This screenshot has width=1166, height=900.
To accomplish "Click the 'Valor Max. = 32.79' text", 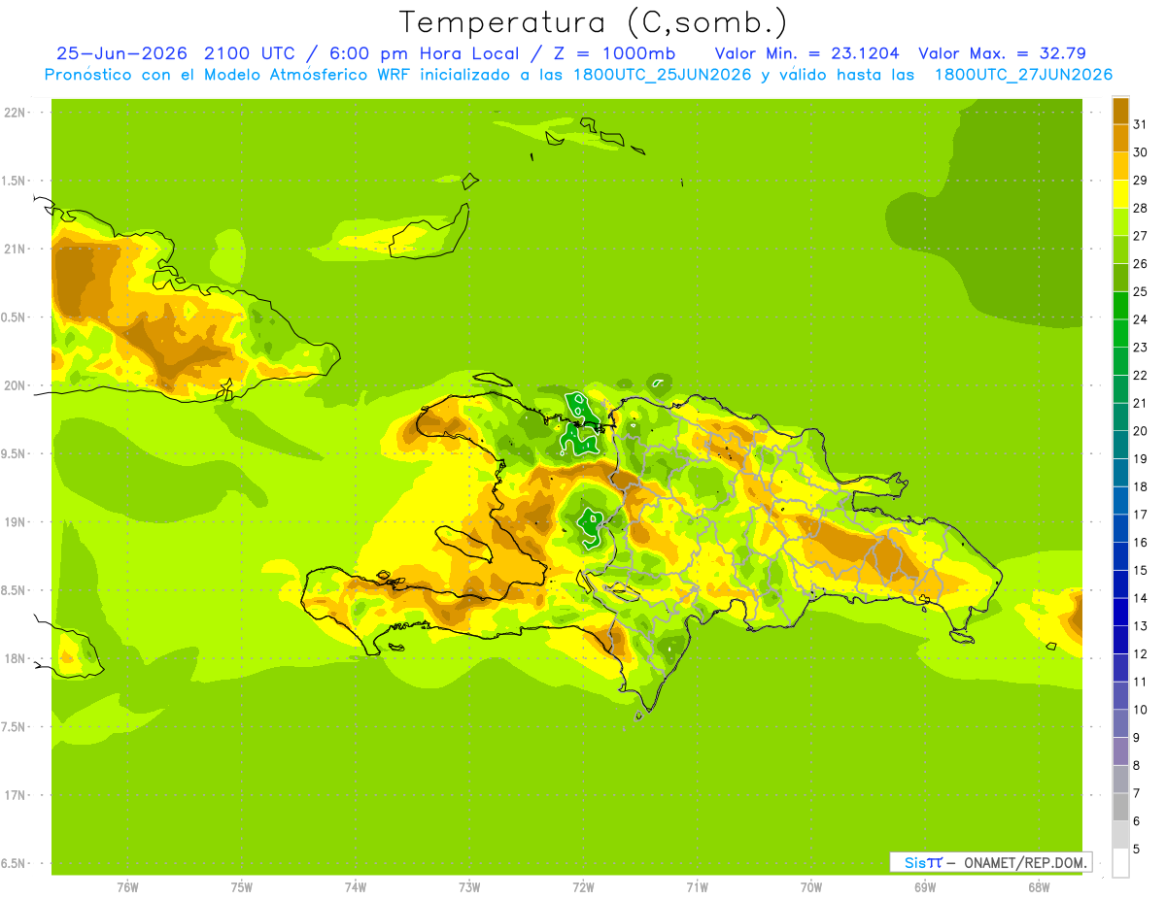I will click(1002, 53).
